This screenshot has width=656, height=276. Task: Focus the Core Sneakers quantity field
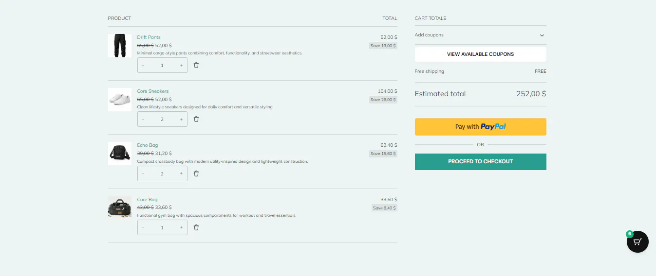[x=162, y=119]
